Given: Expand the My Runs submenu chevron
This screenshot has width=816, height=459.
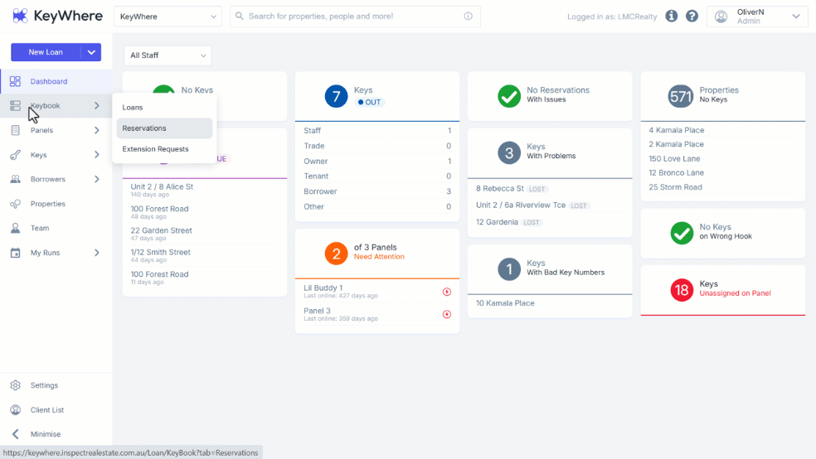Looking at the screenshot, I should pos(96,253).
